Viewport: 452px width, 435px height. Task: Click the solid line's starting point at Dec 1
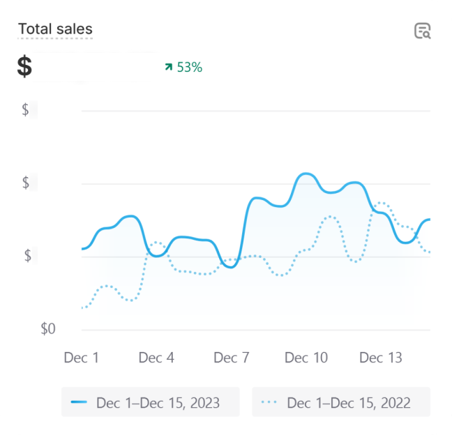coord(82,249)
